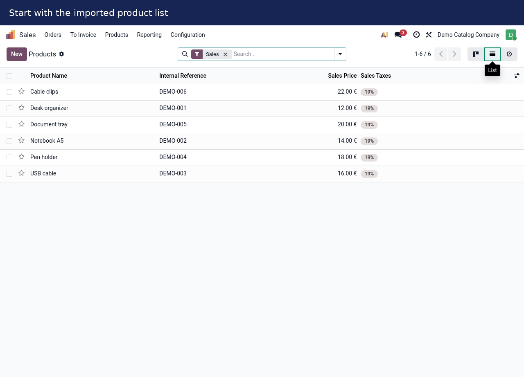Screen dimensions: 524x377
Task: Click price 12.00 € for Desk organizer
Action: [347, 108]
